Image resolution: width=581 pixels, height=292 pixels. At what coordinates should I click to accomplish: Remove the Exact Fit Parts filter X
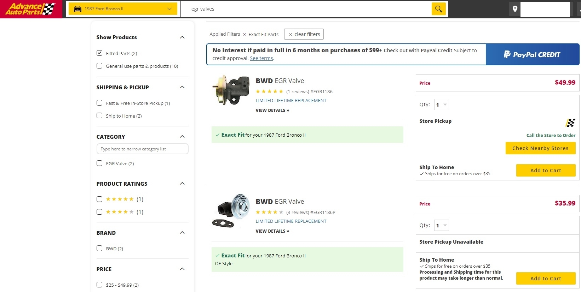245,34
